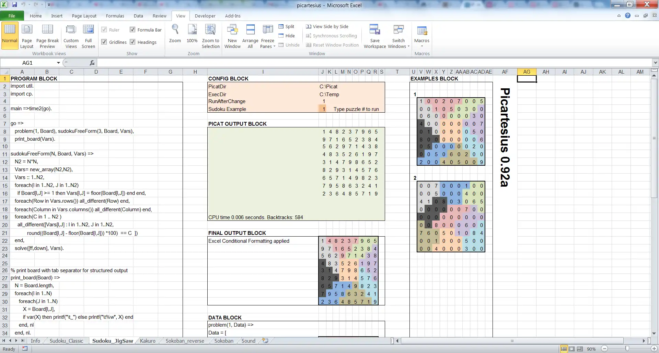Screen dimensions: 659x353
Task: Switch to Page Layout view icon
Action: pyautogui.click(x=27, y=36)
